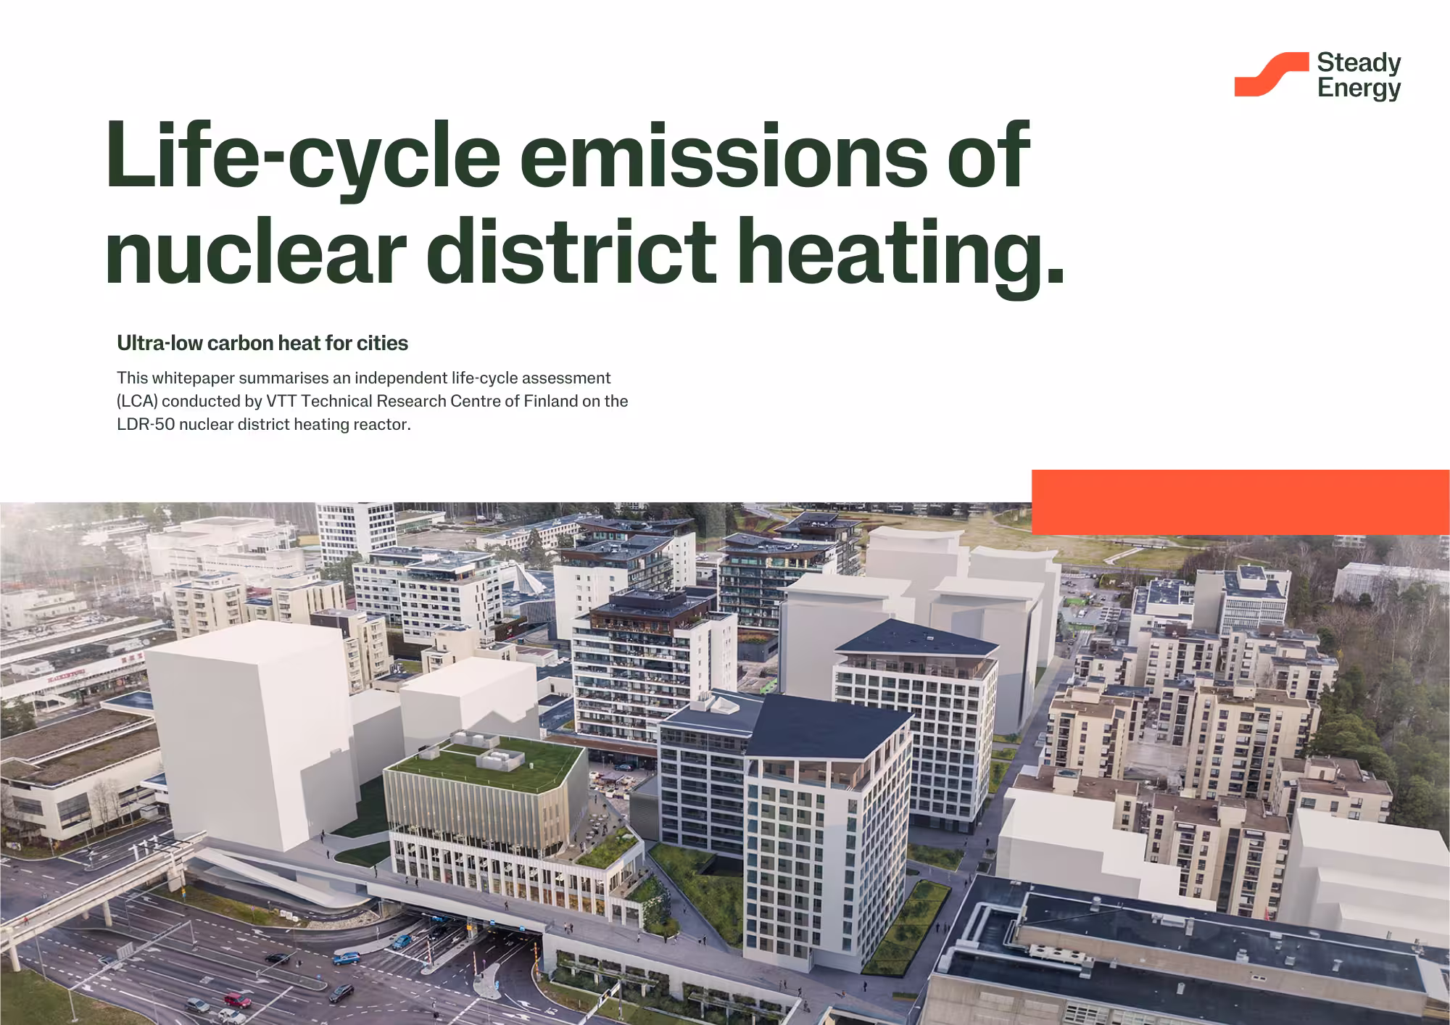Click the word 'Life-cycle' in the title
The width and height of the screenshot is (1450, 1025).
[303, 156]
